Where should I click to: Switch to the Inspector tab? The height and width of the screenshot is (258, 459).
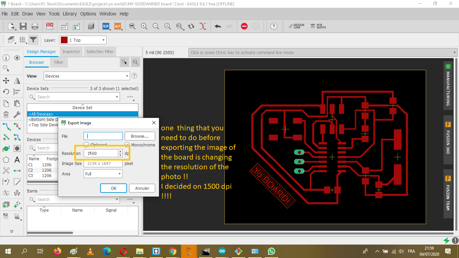71,52
